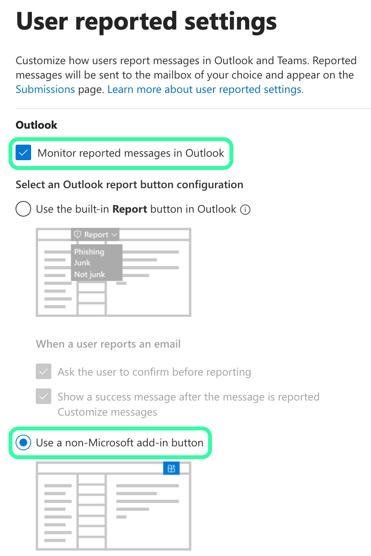Expand the Report chevron in the illustration

click(x=114, y=235)
